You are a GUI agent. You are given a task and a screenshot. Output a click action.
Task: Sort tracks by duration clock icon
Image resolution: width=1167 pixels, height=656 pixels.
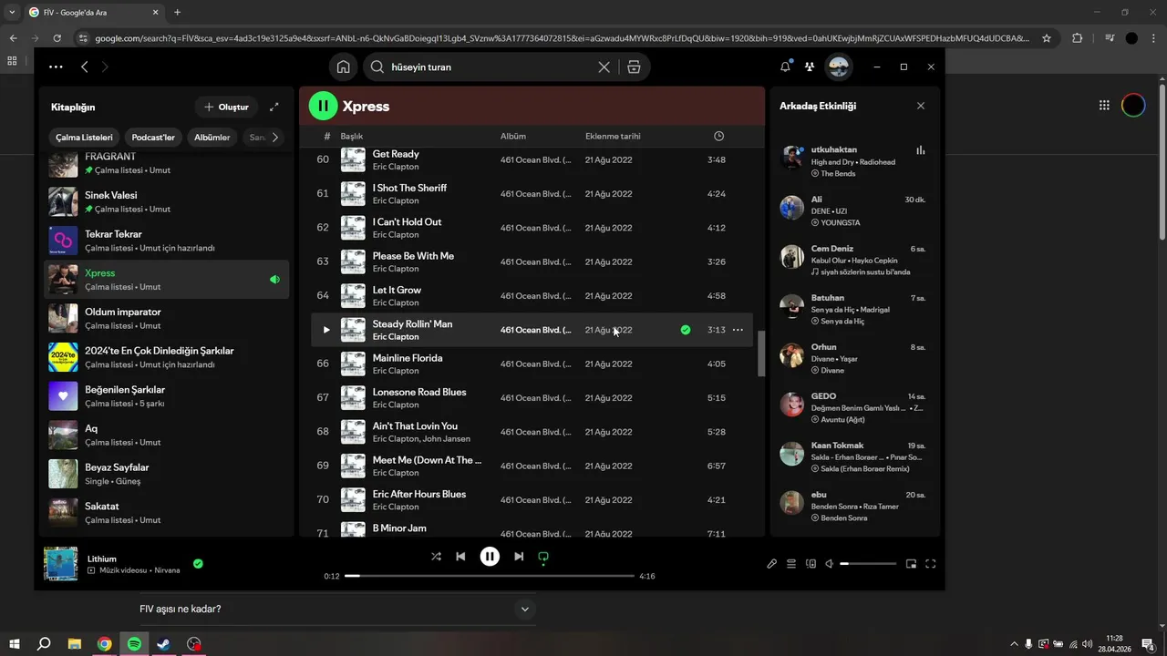[x=718, y=136]
